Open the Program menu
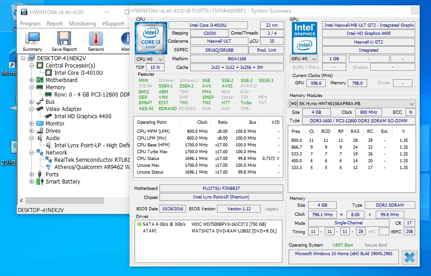The height and width of the screenshot is (276, 431). tap(30, 24)
